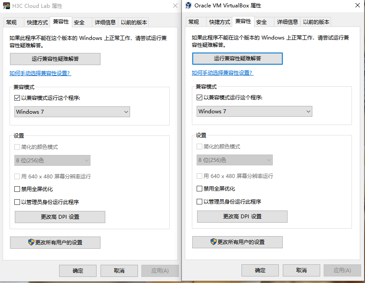365x283 pixels.
Task: Click the Oracle VM VirtualBox title icon
Action: [x=188, y=6]
